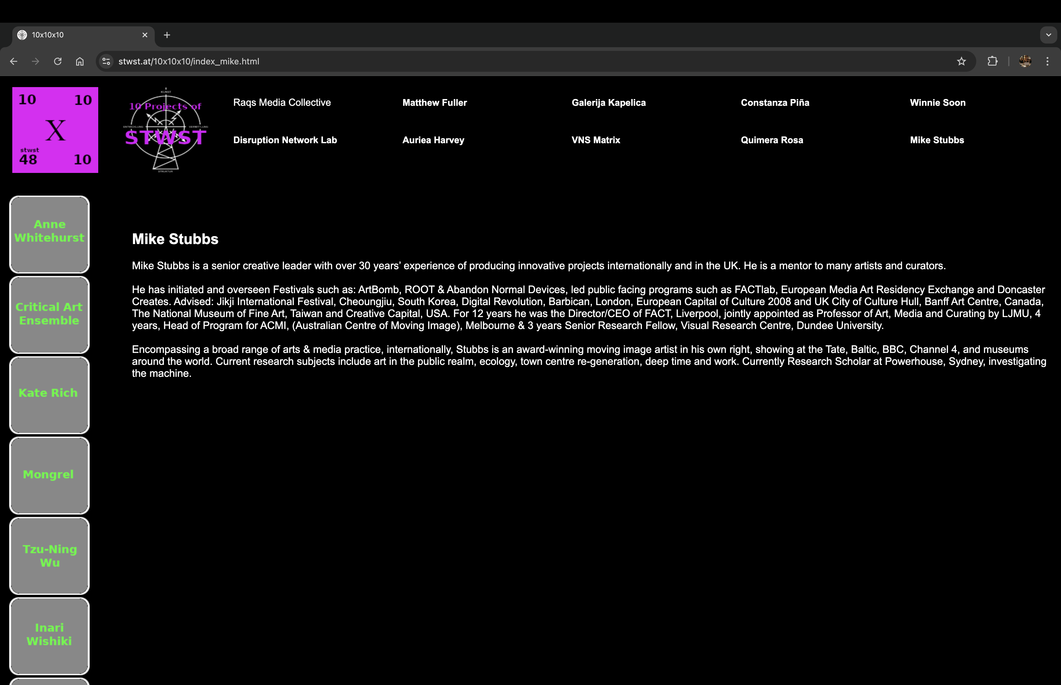The height and width of the screenshot is (685, 1061).
Task: Open the Constanza Piña link
Action: click(x=775, y=103)
